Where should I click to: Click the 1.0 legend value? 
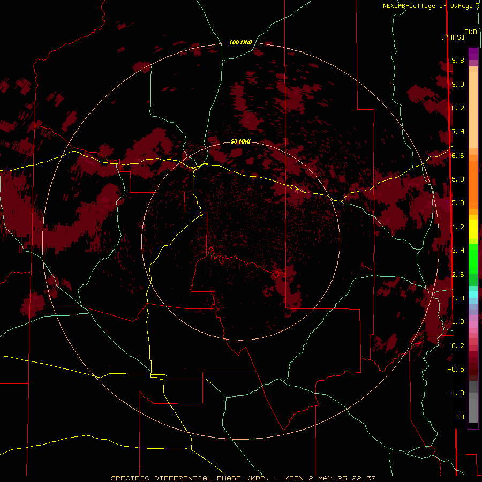pos(458,322)
